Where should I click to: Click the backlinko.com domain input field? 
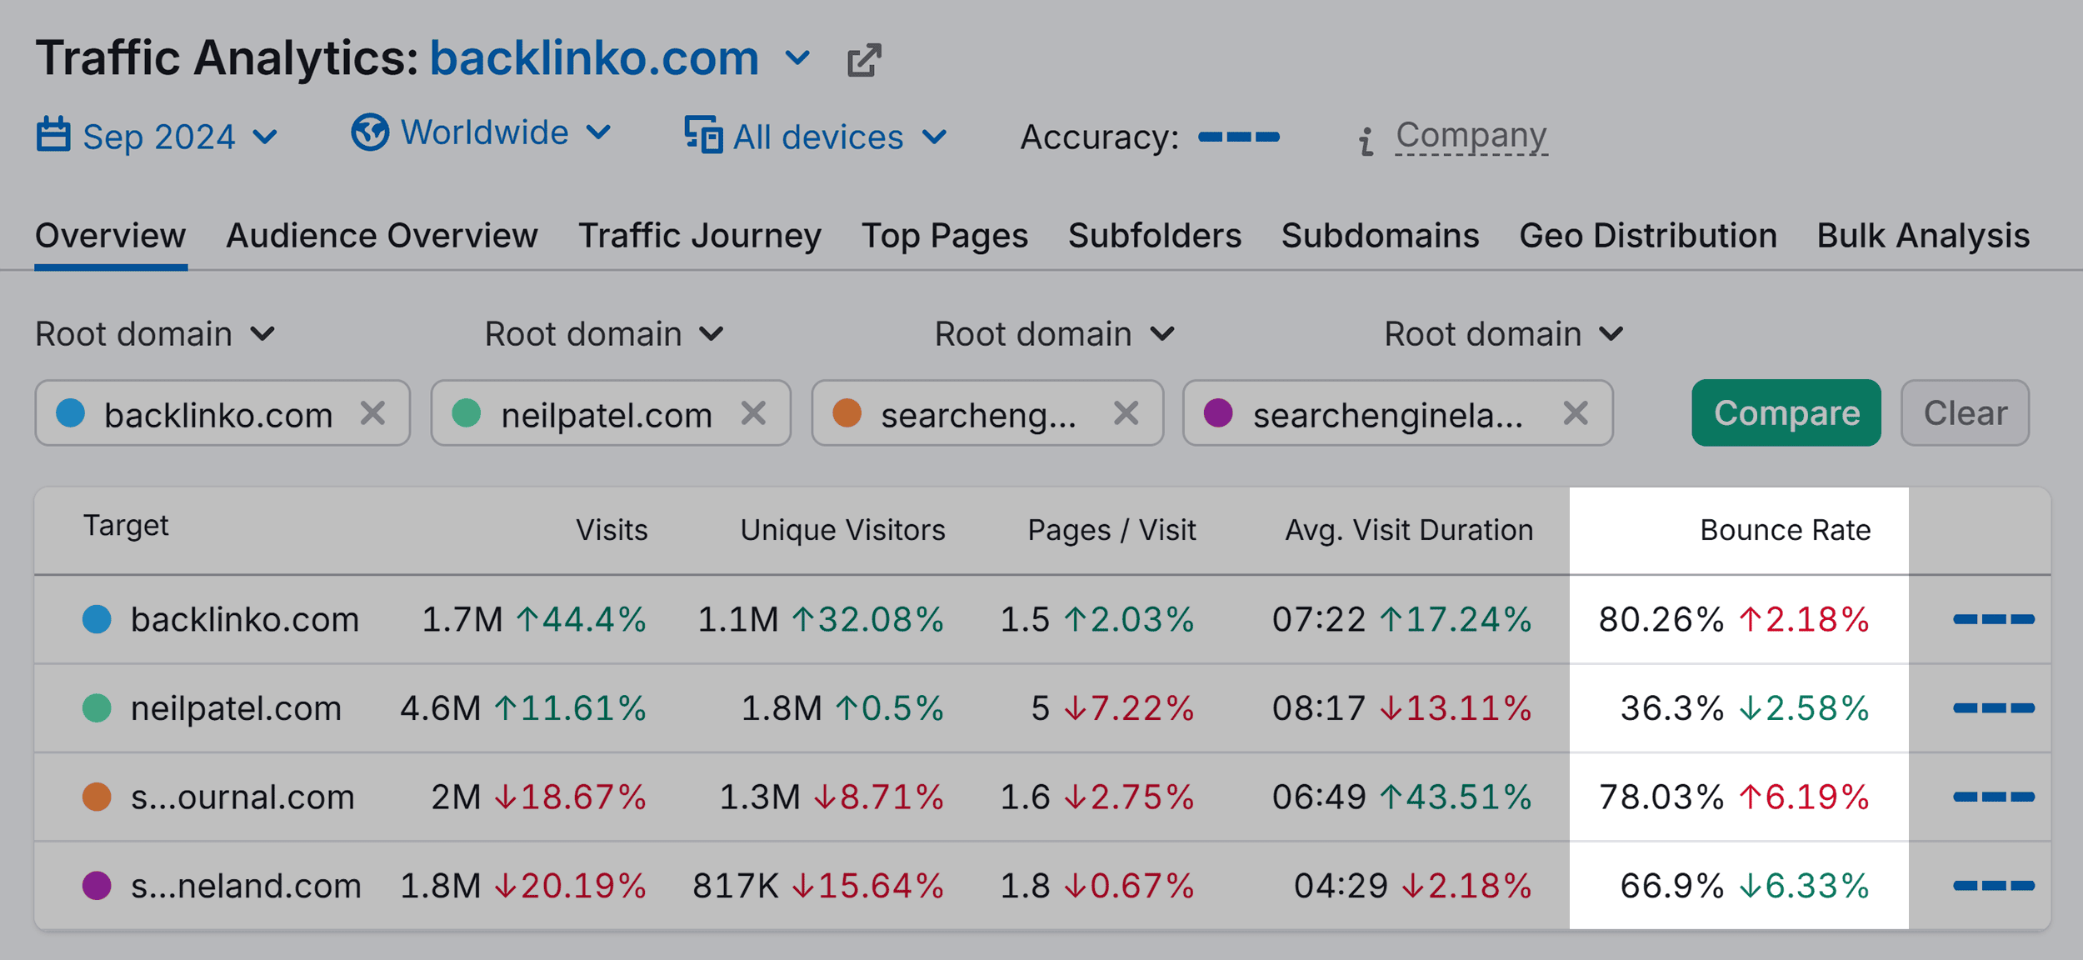click(x=222, y=412)
